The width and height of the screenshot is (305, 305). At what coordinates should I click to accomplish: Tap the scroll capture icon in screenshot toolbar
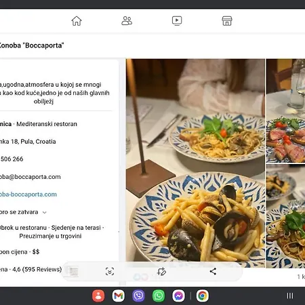(x=110, y=271)
